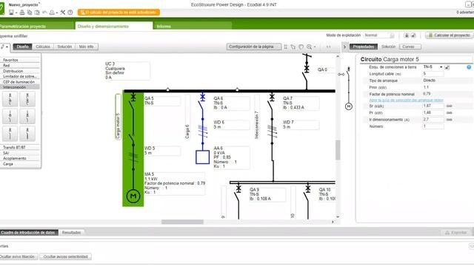Click the paste icon in top toolbar

coord(37,13)
